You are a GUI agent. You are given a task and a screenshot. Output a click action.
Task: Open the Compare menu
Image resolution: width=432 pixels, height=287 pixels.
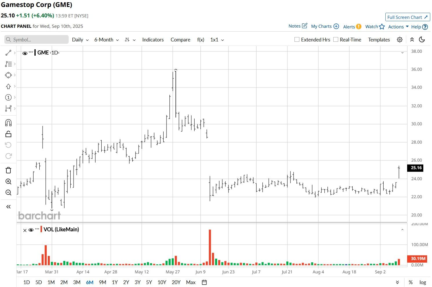pos(180,40)
